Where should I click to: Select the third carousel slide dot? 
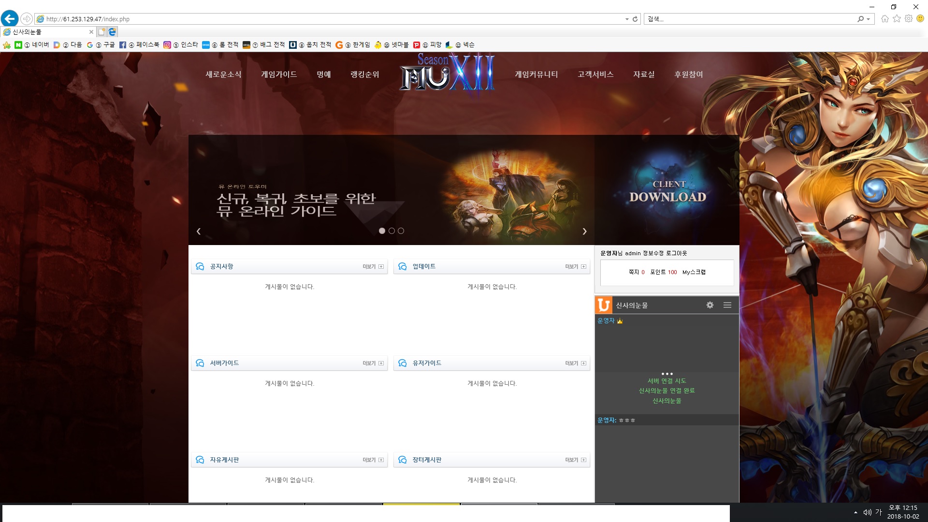click(x=401, y=231)
